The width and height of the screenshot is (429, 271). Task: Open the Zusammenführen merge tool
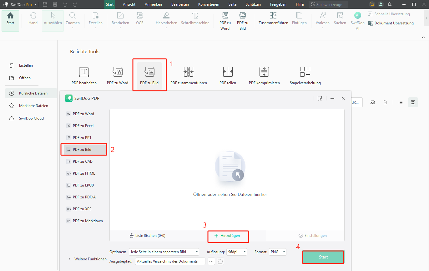tap(273, 19)
